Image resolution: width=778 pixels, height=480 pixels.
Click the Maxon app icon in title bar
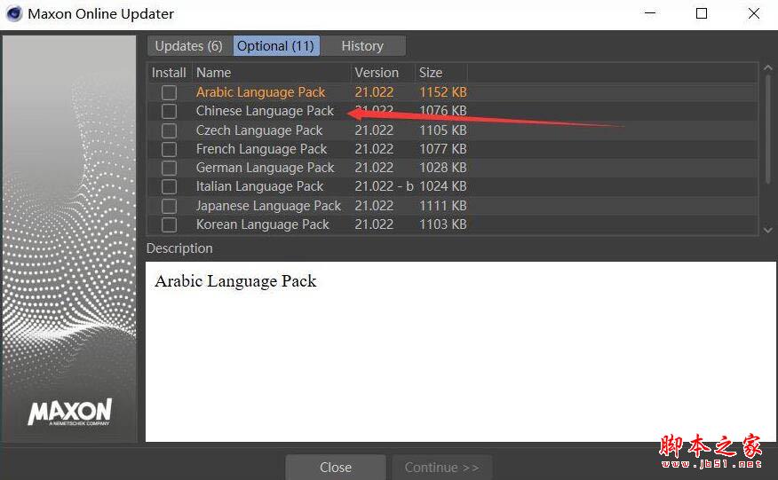point(13,13)
